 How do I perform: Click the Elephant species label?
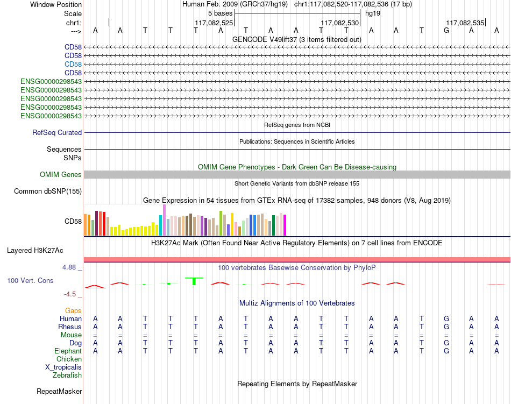(68, 351)
